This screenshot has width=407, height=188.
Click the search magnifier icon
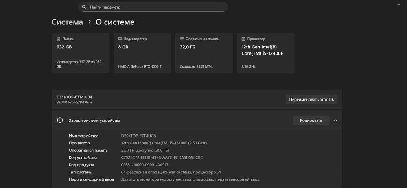[x=83, y=7]
